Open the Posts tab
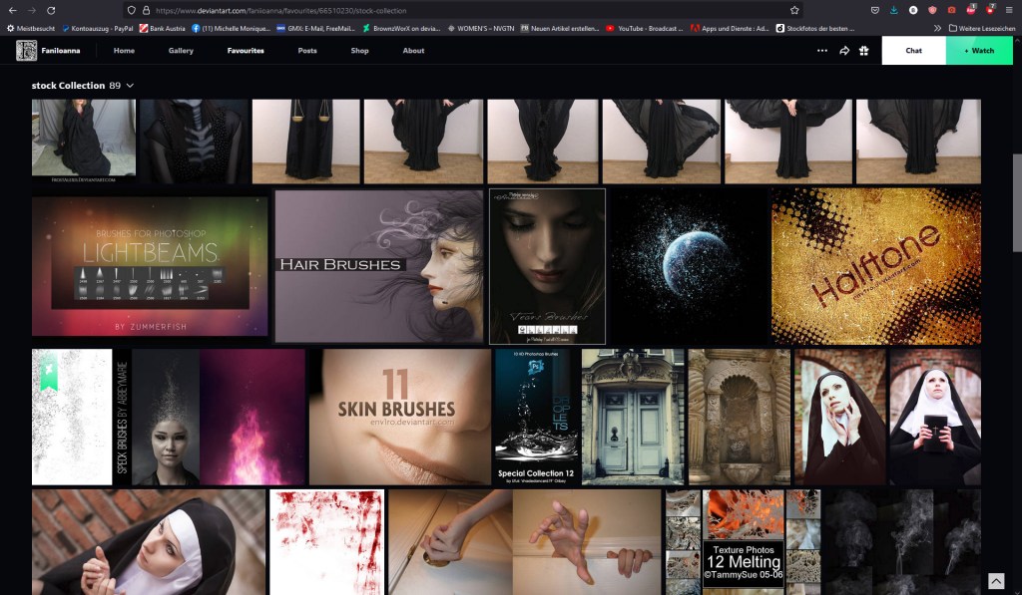The width and height of the screenshot is (1022, 595). coord(307,50)
